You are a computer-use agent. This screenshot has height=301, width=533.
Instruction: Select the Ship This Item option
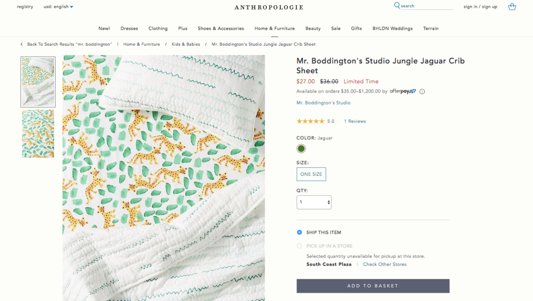pos(299,232)
